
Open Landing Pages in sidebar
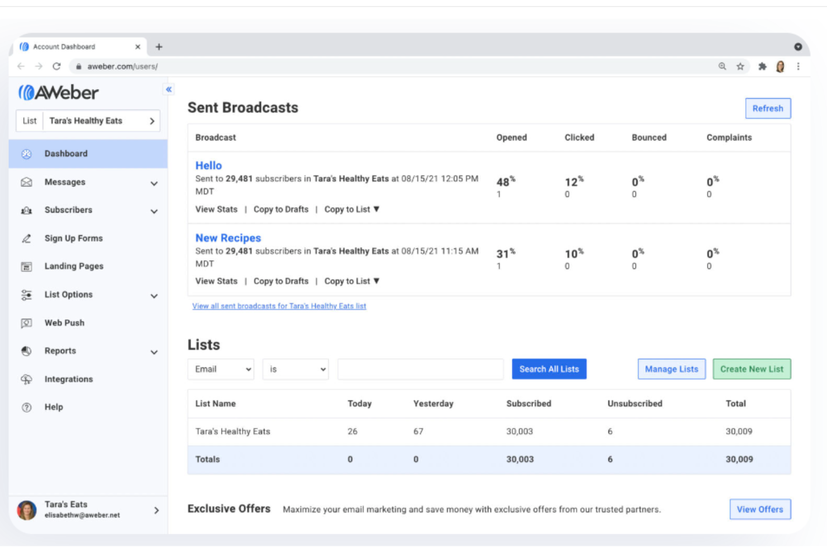click(x=74, y=266)
